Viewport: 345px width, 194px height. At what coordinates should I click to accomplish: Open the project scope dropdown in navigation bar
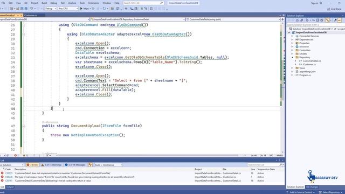45,19
